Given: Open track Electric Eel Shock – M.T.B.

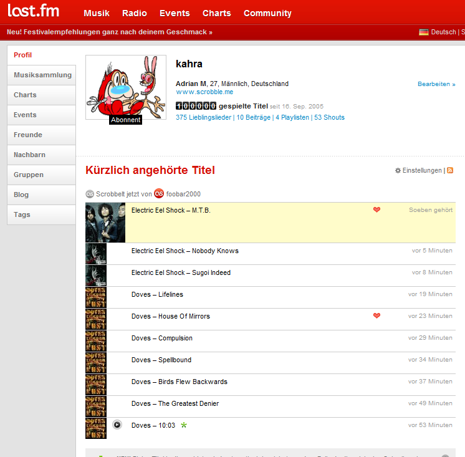Looking at the screenshot, I should pos(171,210).
